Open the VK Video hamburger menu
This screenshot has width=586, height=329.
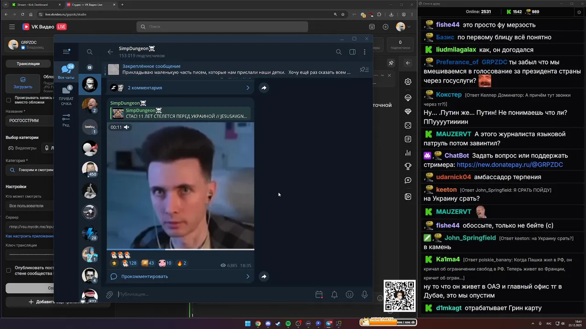(x=12, y=27)
